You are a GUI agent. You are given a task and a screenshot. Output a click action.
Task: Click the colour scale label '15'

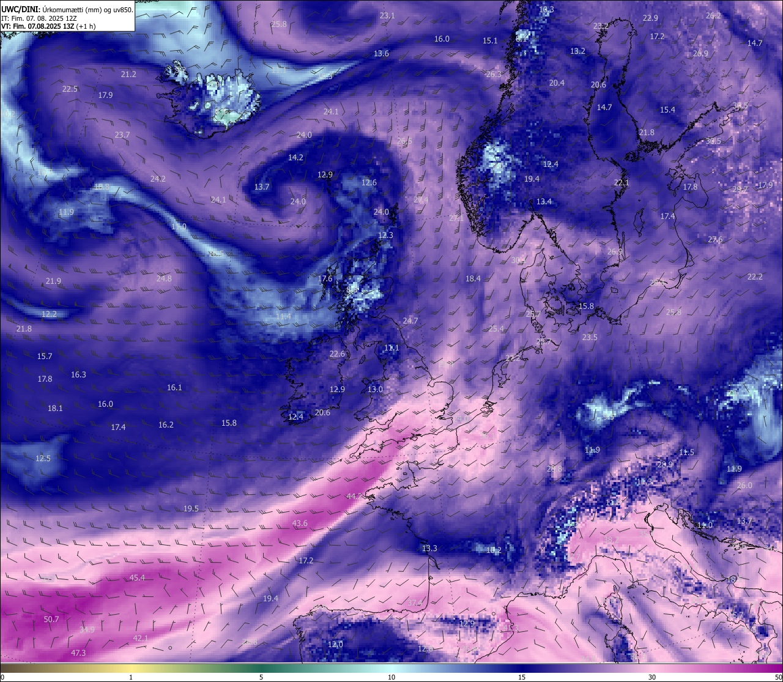pyautogui.click(x=522, y=677)
